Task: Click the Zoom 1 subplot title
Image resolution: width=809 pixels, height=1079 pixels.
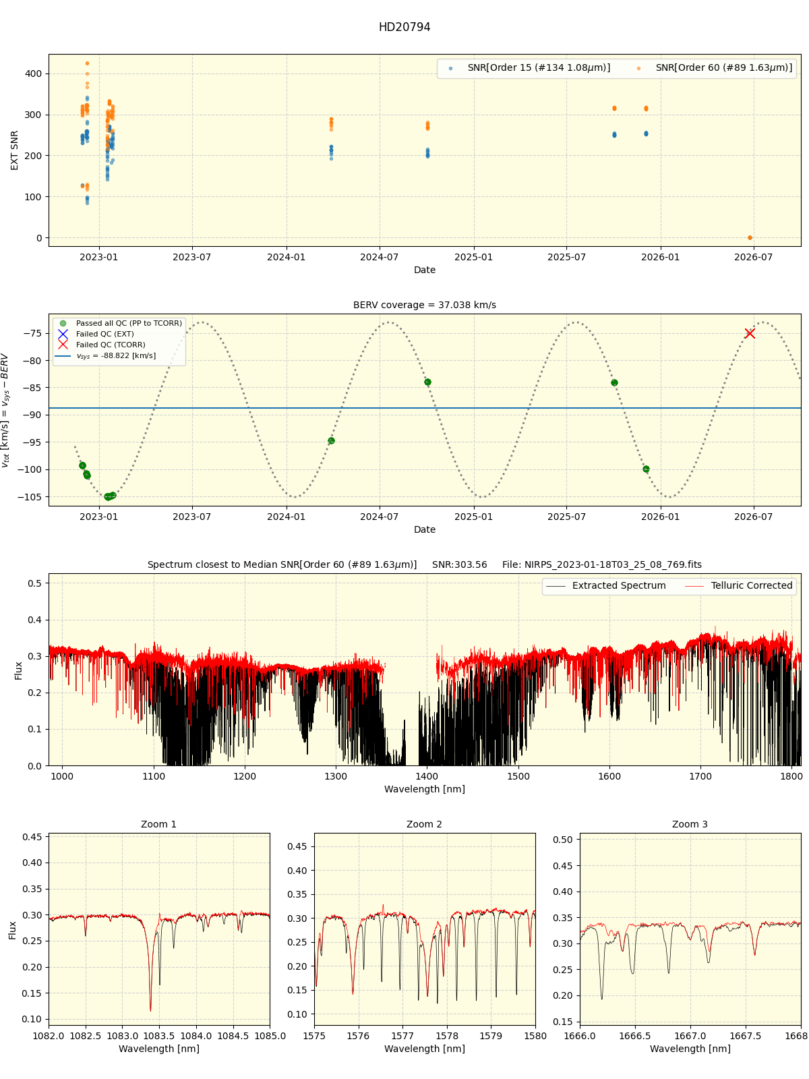Action: point(159,825)
